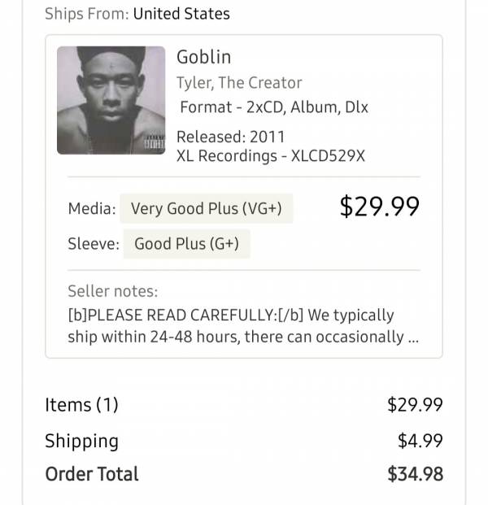Click the Media condition label

coord(92,208)
